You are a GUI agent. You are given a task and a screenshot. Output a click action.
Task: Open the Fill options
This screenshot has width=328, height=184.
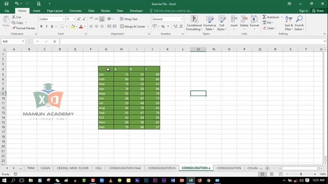pos(268,22)
